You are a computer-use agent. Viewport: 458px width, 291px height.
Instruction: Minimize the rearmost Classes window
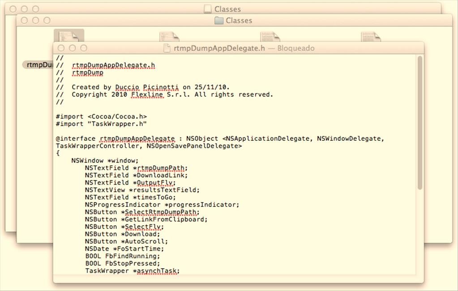point(24,9)
